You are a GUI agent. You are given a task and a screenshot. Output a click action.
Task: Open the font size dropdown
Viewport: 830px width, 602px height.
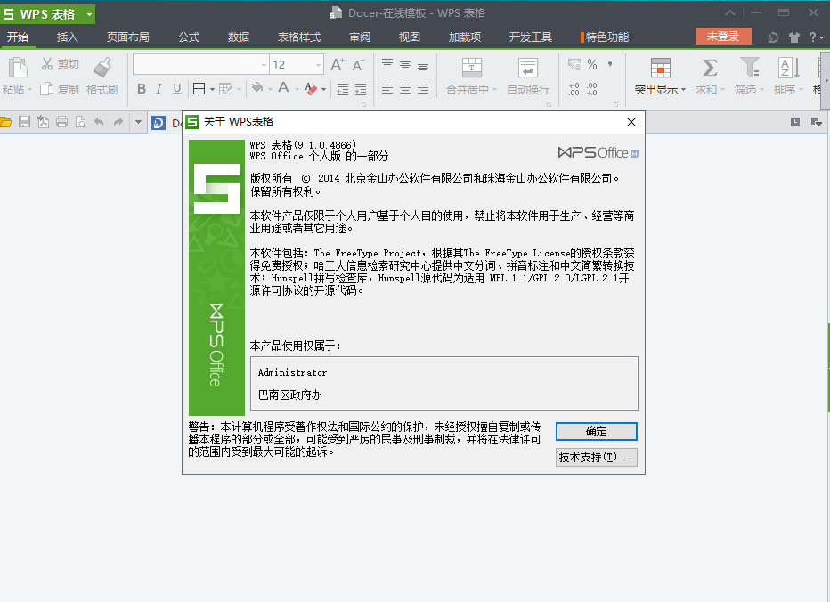(318, 65)
